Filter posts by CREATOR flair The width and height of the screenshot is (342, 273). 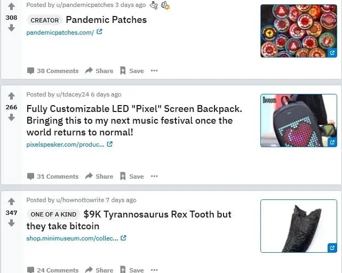pyautogui.click(x=45, y=20)
